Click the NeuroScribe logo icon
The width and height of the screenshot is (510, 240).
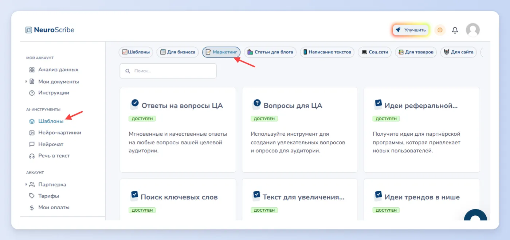[x=29, y=30]
